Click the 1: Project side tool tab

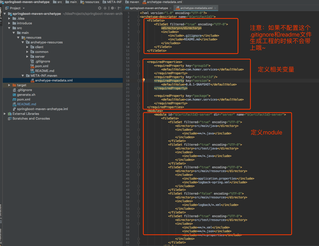(x=1, y=15)
